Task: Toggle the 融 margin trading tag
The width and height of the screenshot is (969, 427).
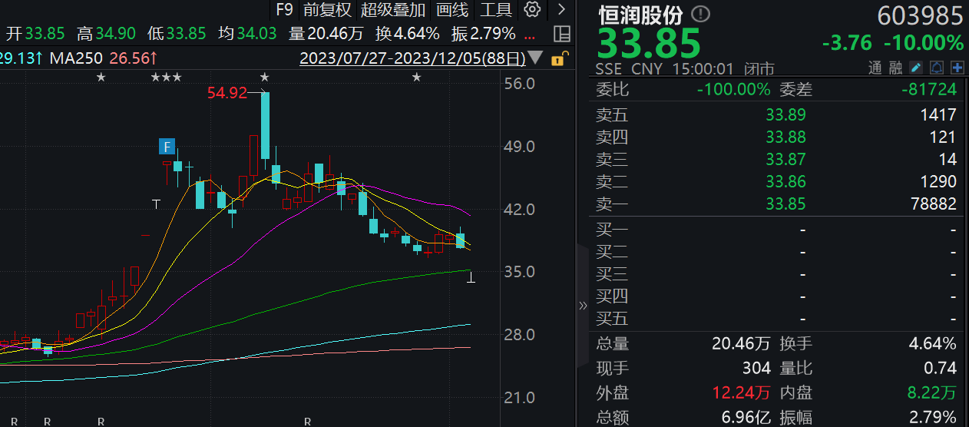Action: point(895,68)
